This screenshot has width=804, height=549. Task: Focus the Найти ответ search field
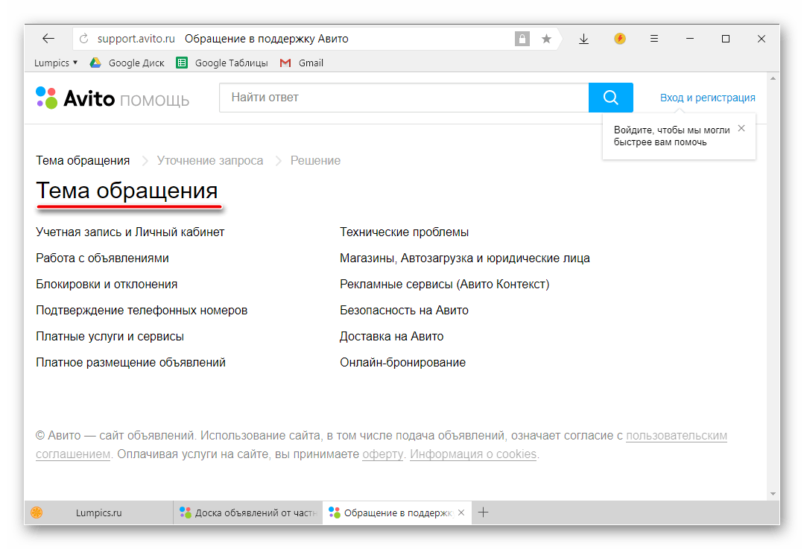coord(404,98)
